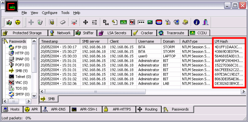This screenshot has width=248, height=122.
Task: Open the APR-DNS bottom tab
Action: click(x=55, y=109)
